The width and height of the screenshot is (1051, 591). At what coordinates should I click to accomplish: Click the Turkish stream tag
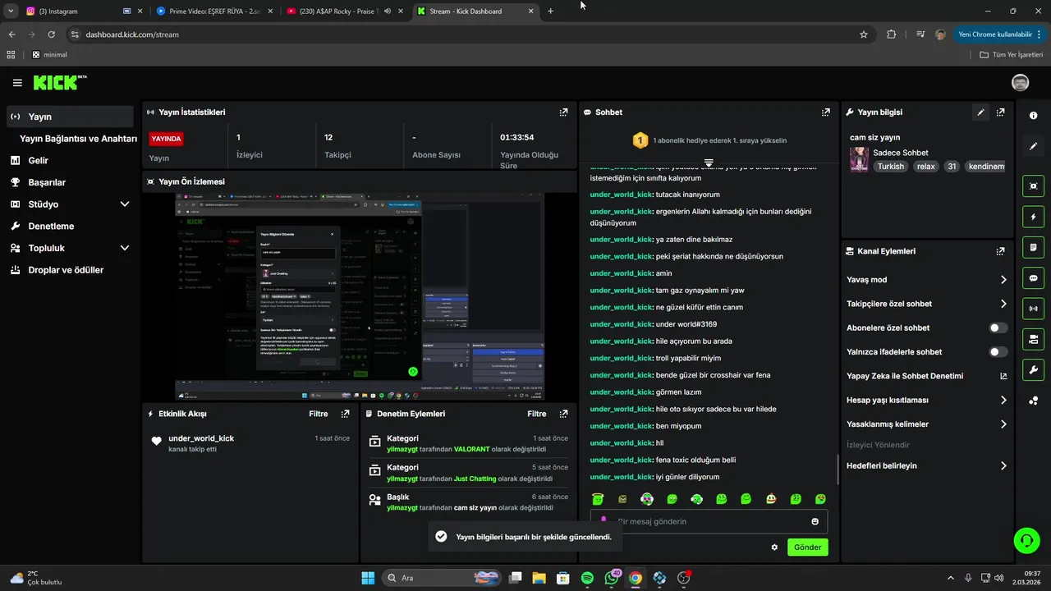(x=890, y=166)
